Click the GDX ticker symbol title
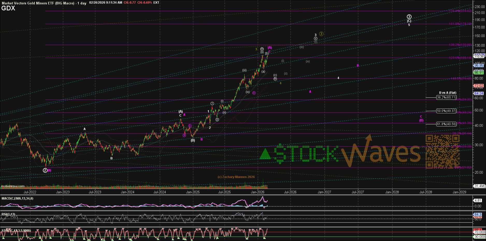 (x=8, y=8)
